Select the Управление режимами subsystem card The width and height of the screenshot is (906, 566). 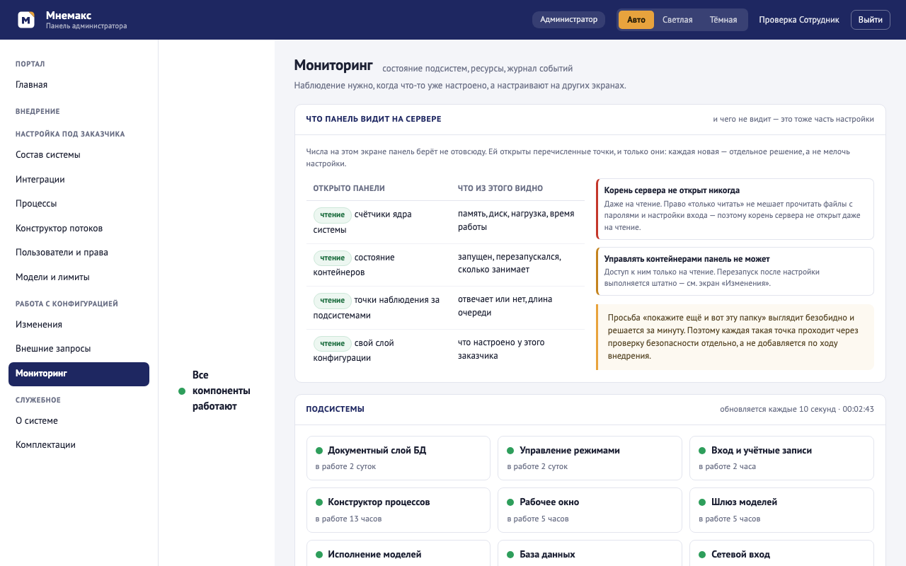click(x=590, y=458)
